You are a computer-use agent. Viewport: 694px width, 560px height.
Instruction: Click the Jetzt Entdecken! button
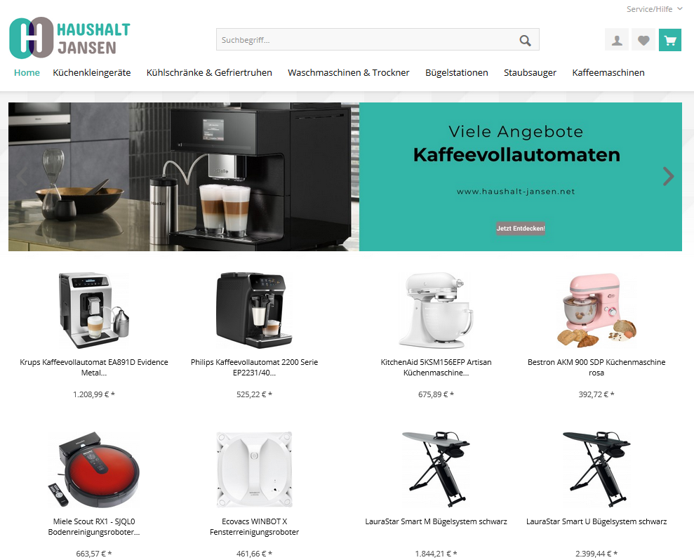pos(521,229)
